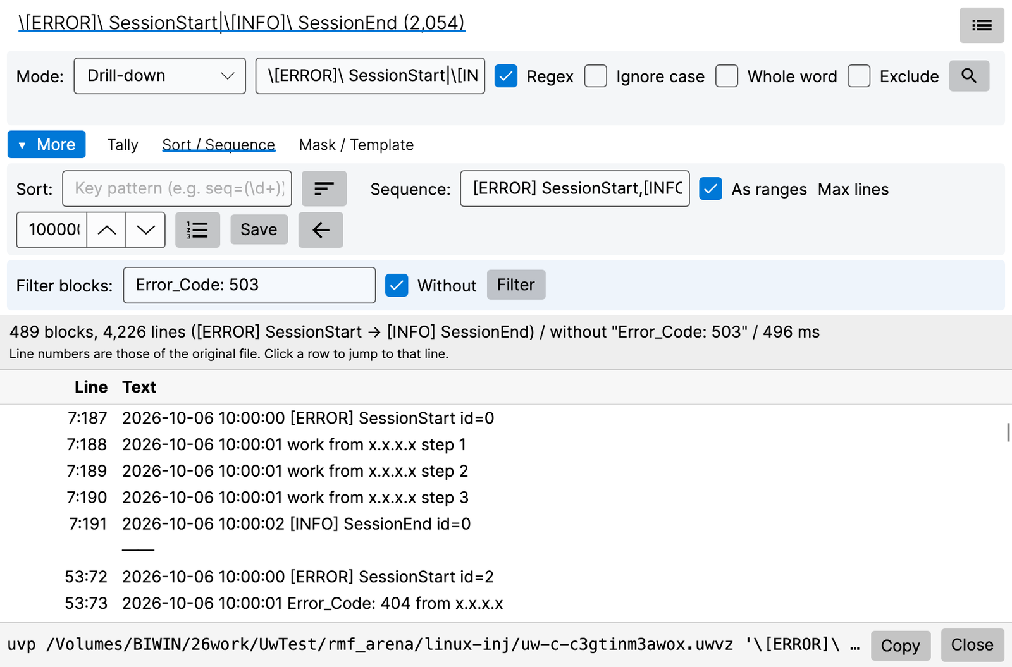Jump to row 7:189 step 2
1012x667 pixels.
pos(506,471)
